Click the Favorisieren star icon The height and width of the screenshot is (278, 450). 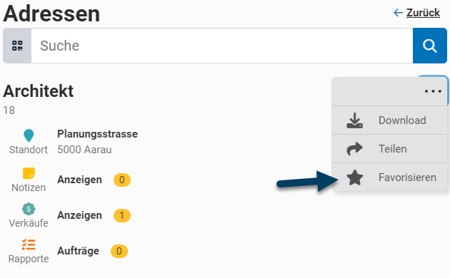click(355, 177)
